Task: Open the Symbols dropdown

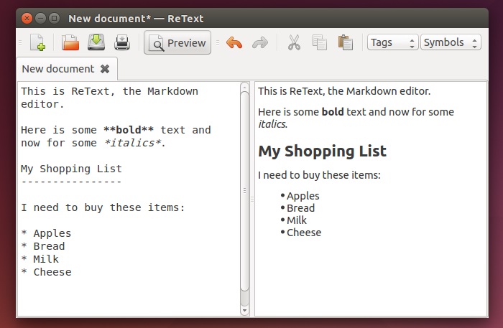Action: 451,42
